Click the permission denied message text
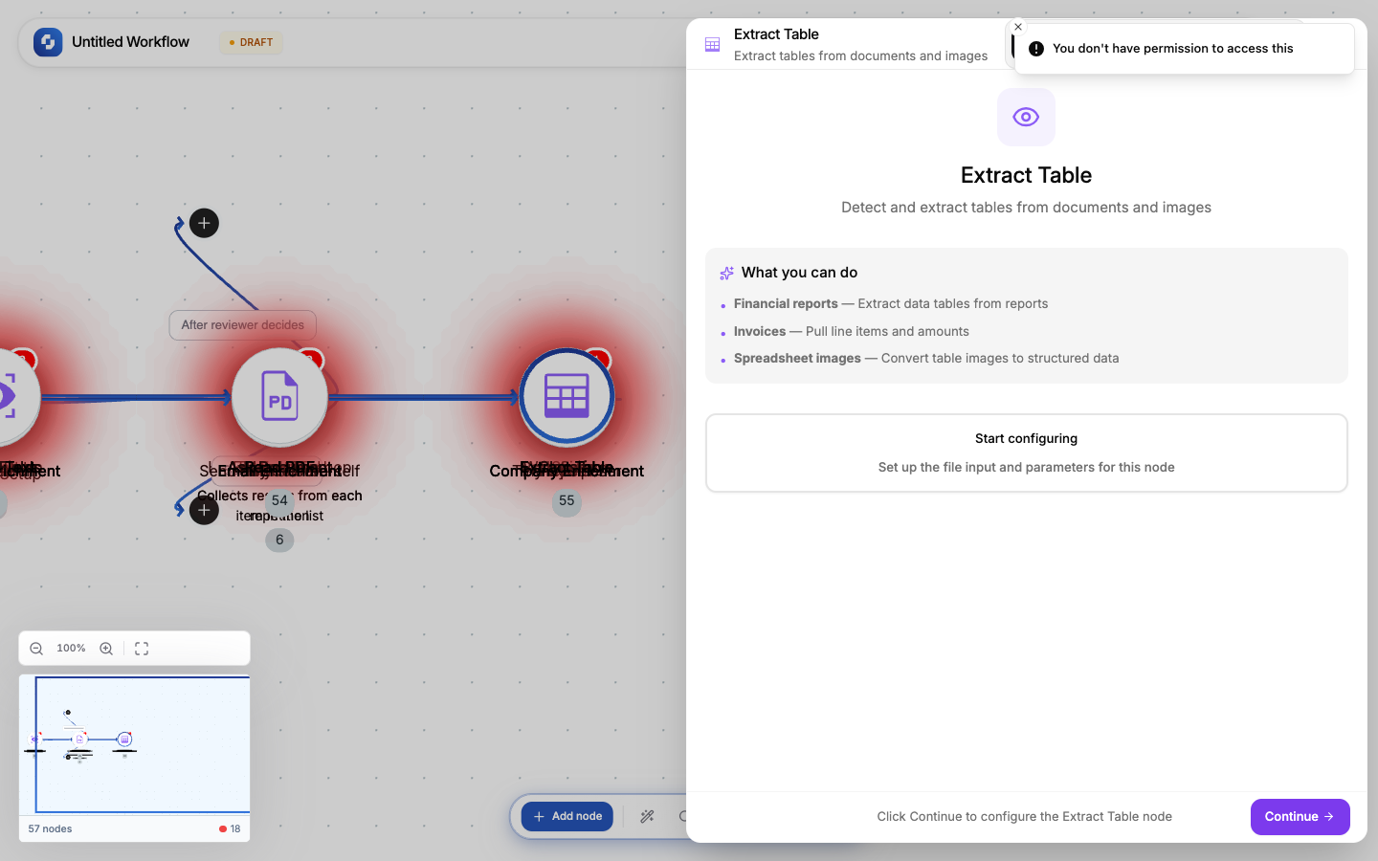This screenshot has height=861, width=1378. pos(1172,49)
